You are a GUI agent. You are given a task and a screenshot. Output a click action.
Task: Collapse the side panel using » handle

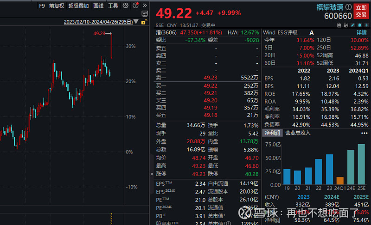152,174
